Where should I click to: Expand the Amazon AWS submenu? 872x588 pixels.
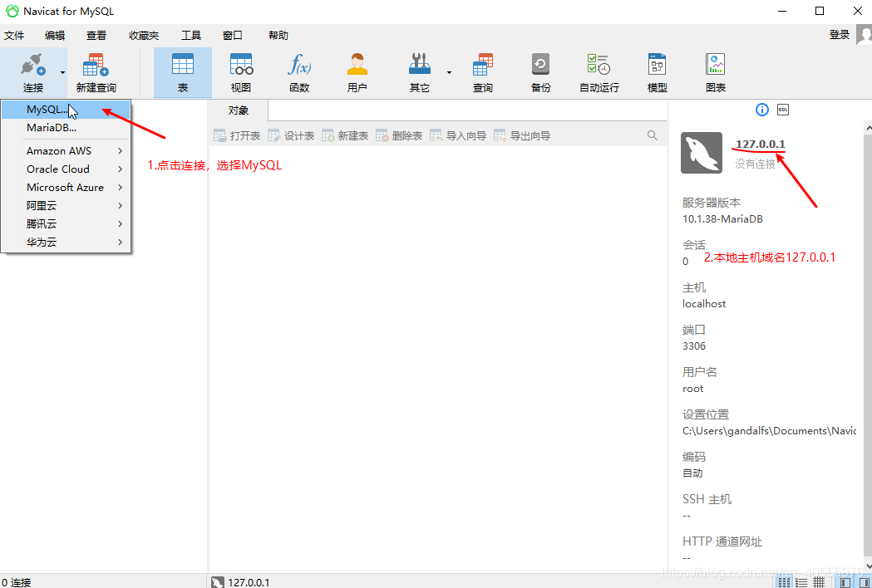tap(121, 150)
